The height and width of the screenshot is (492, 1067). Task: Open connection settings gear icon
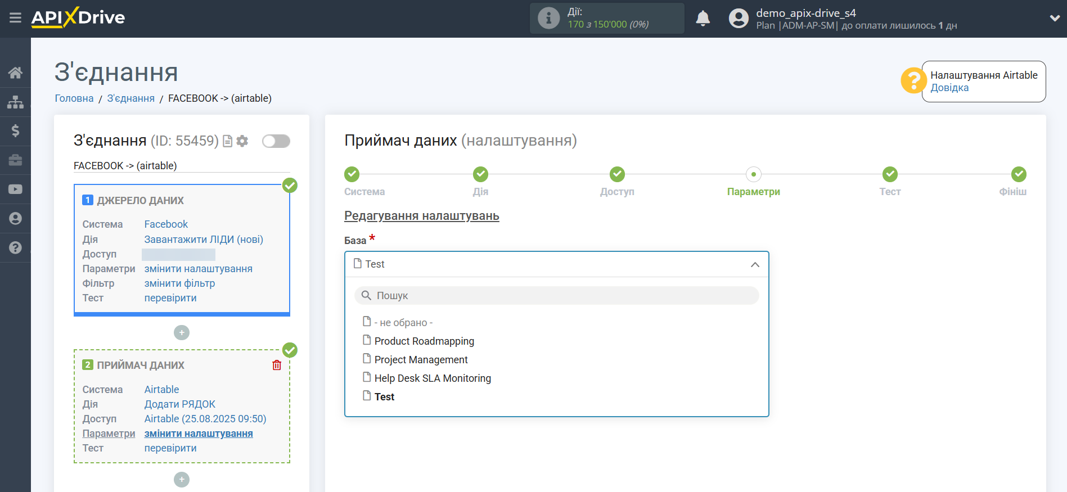pyautogui.click(x=242, y=141)
